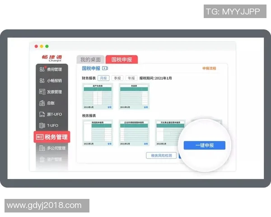
Task: Click the link under 资产负债表 thumbnail
Action: point(110,107)
